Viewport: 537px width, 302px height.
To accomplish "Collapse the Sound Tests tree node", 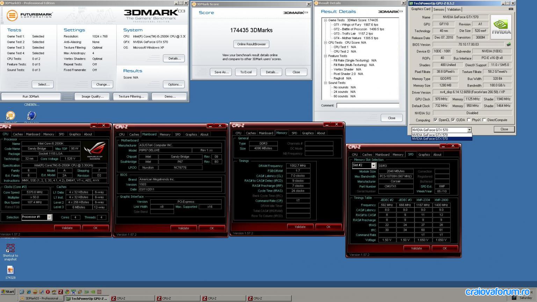I will [x=325, y=83].
